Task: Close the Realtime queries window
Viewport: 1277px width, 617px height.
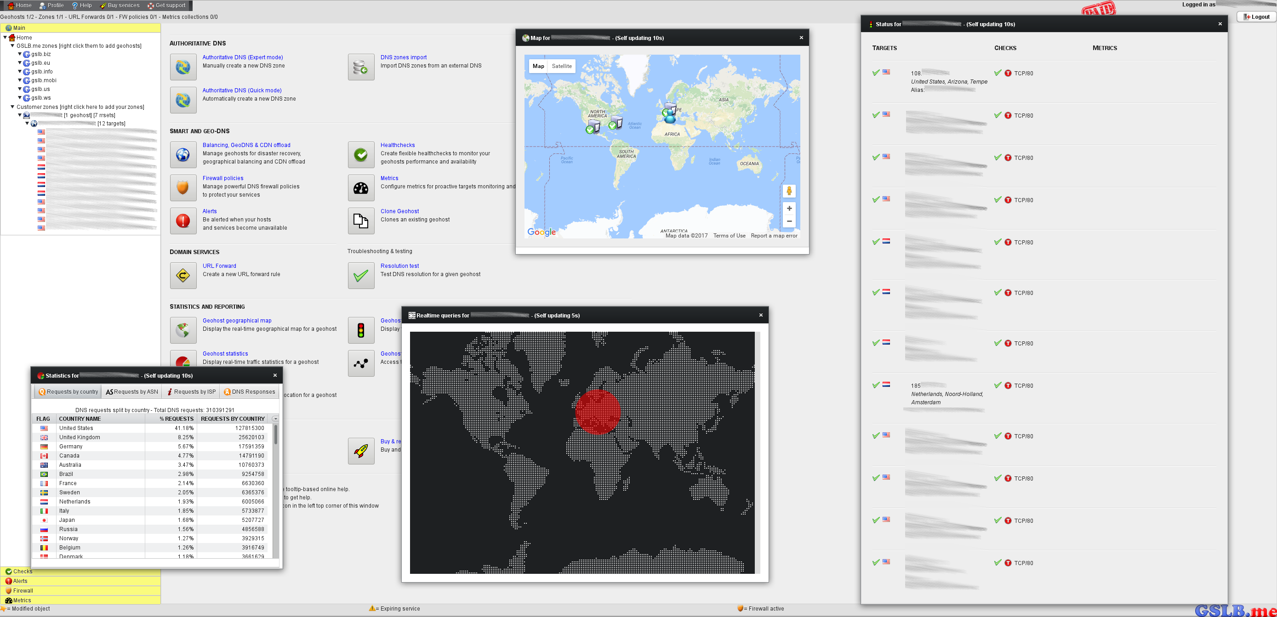Action: point(761,315)
